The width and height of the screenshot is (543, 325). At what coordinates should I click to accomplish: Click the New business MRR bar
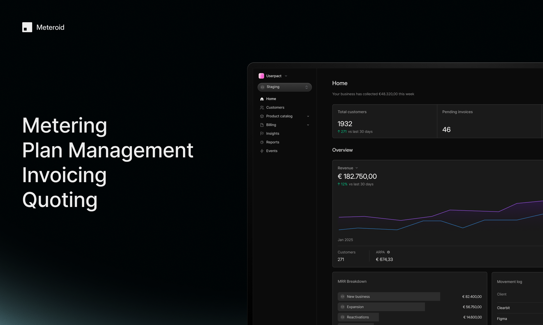[389, 296]
